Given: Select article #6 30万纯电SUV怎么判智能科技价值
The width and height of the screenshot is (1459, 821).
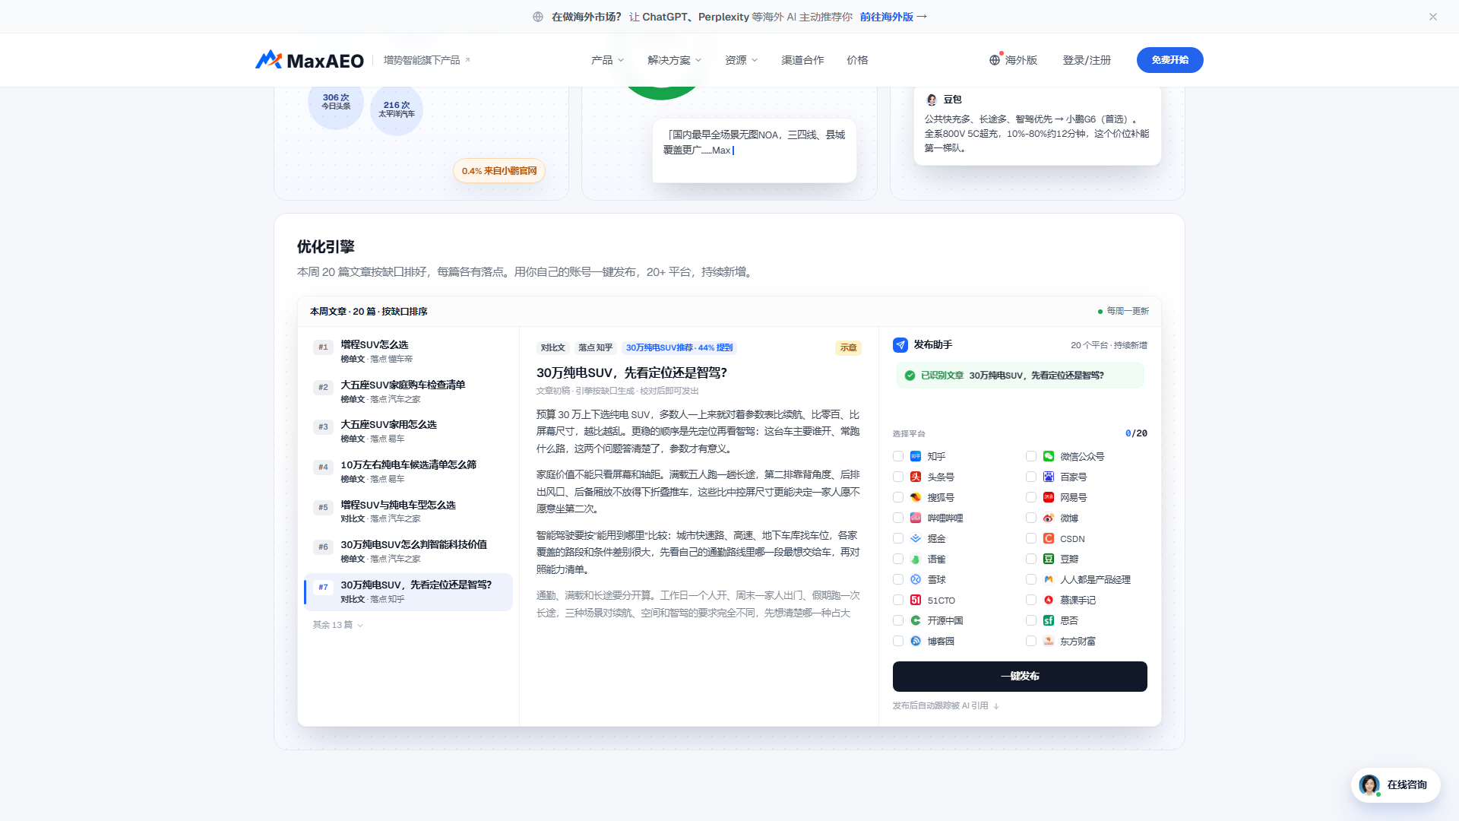Looking at the screenshot, I should [408, 551].
